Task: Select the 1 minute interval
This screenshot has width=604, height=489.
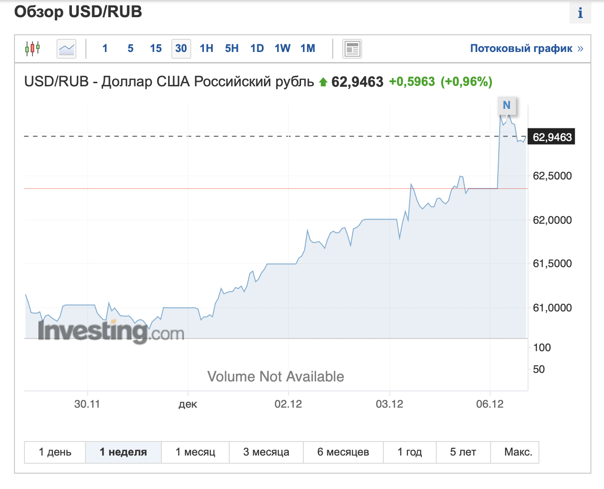Action: pos(105,48)
